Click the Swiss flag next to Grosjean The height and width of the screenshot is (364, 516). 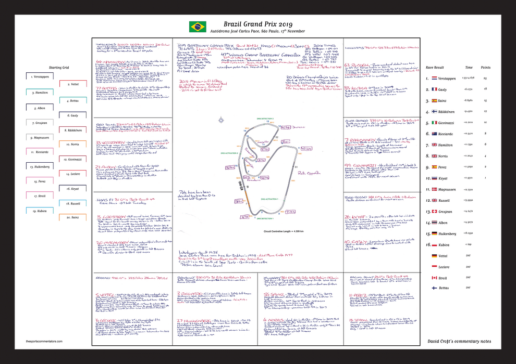click(434, 212)
